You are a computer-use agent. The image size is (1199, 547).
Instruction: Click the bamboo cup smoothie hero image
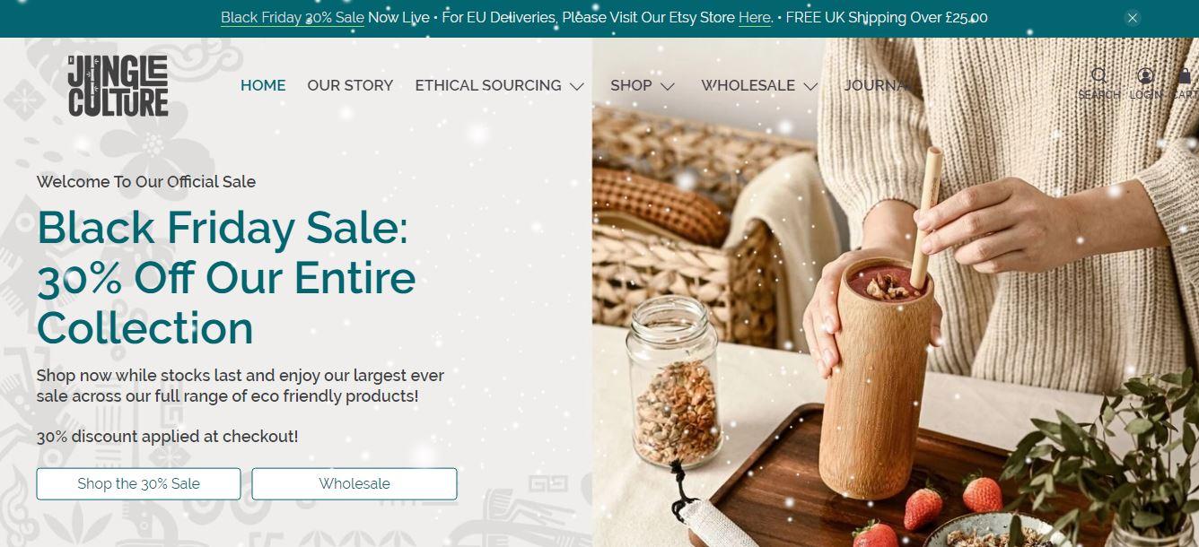click(896, 292)
